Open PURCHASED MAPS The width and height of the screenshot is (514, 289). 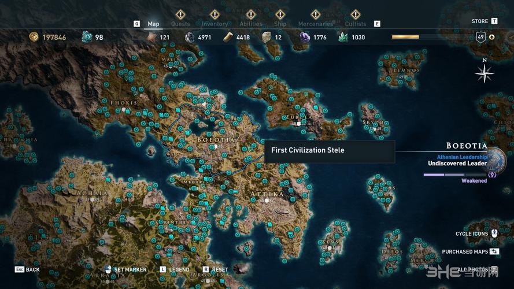point(471,251)
